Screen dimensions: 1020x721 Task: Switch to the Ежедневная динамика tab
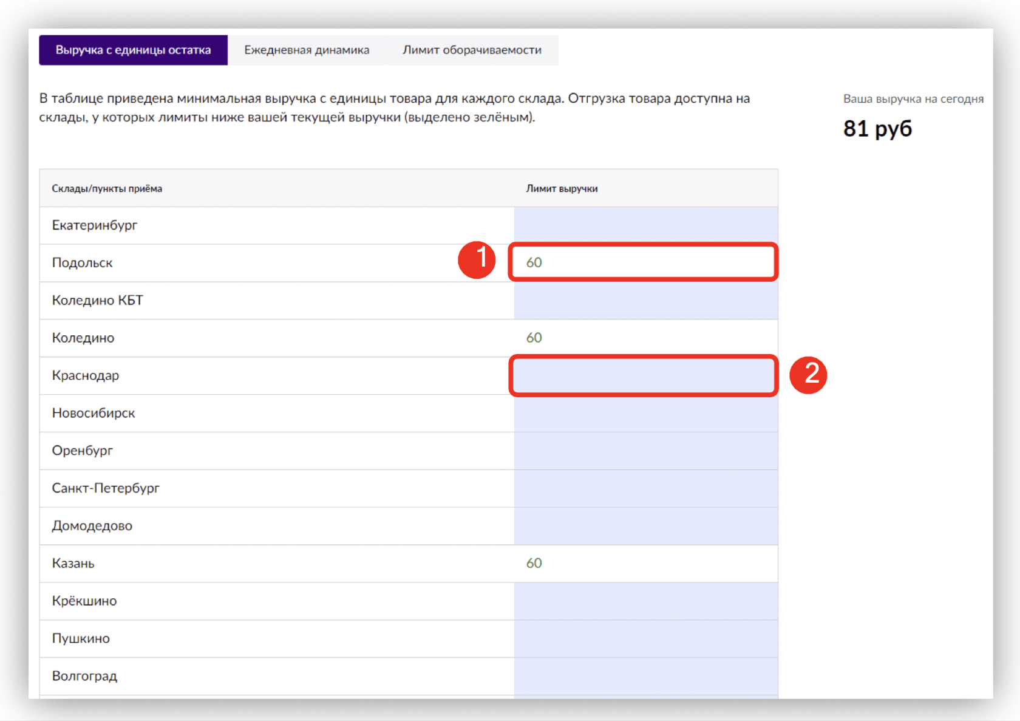(x=307, y=50)
